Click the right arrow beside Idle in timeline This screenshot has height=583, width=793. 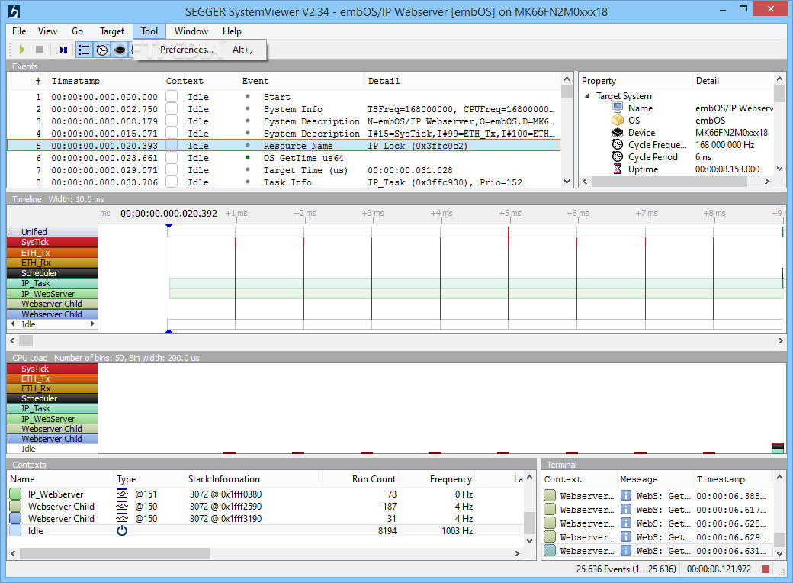tap(92, 324)
